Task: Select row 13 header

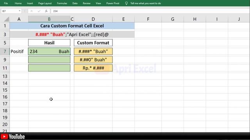Action: (x=5, y=76)
